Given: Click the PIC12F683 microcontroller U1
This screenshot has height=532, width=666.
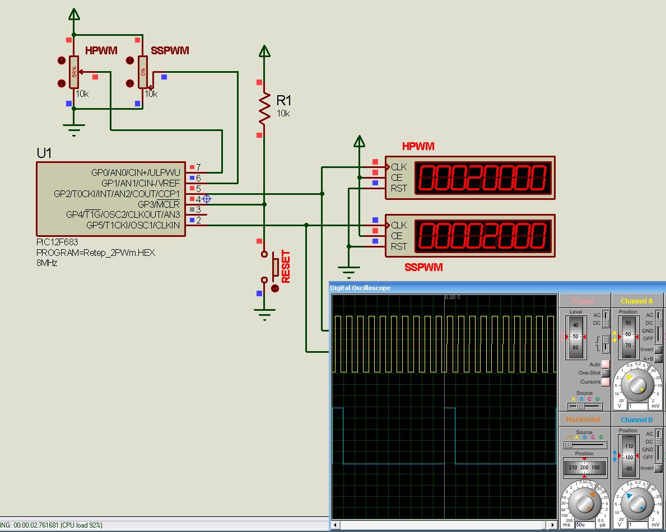Looking at the screenshot, I should pyautogui.click(x=112, y=199).
